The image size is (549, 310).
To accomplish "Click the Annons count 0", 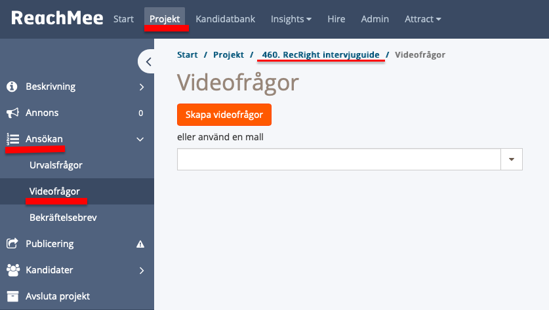I will 141,113.
